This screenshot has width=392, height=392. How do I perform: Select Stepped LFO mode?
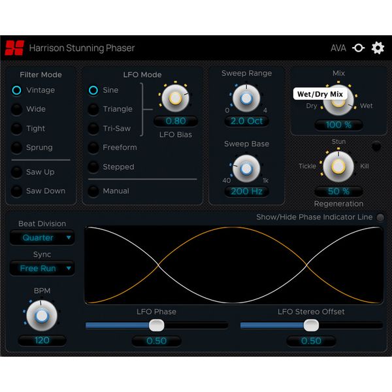click(x=93, y=167)
